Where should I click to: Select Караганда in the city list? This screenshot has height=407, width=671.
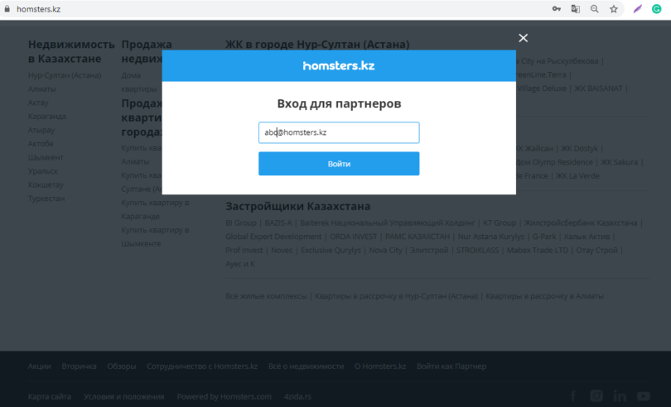coord(46,116)
